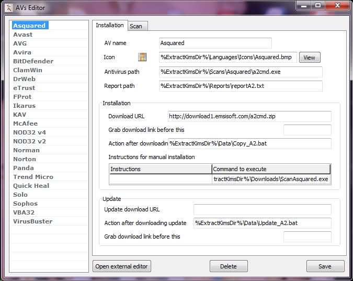The height and width of the screenshot is (281, 353).
Task: Click the View button next to icon path
Action: (x=309, y=58)
